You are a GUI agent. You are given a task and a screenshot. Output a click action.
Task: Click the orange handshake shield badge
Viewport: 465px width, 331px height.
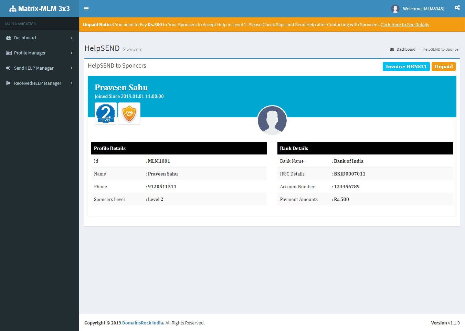(129, 113)
